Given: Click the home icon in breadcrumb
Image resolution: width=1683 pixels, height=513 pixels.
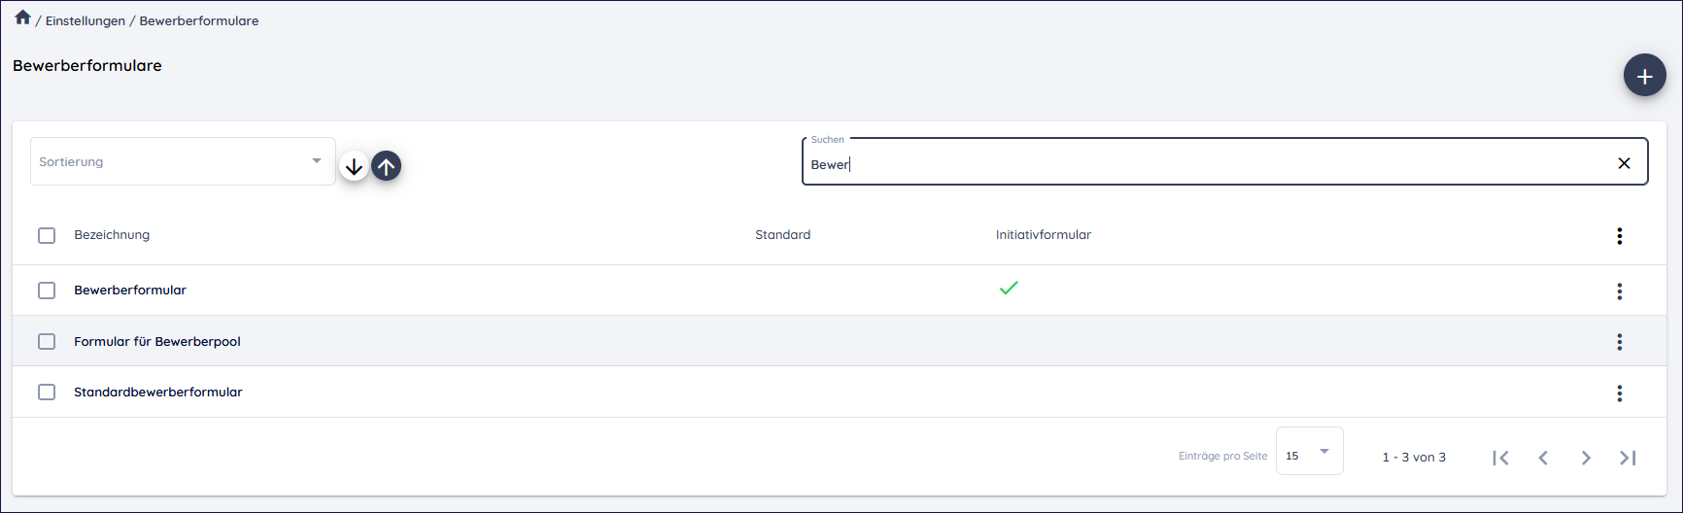Looking at the screenshot, I should tap(22, 17).
